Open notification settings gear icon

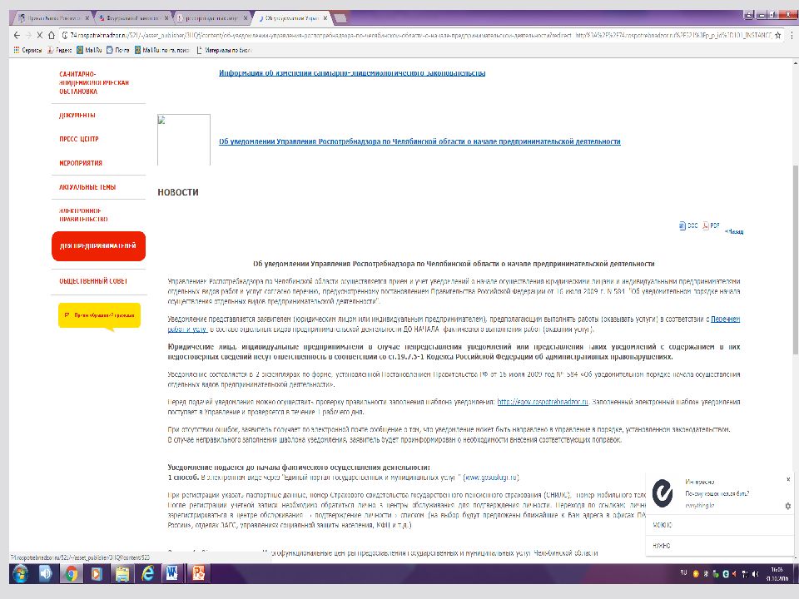tap(788, 506)
